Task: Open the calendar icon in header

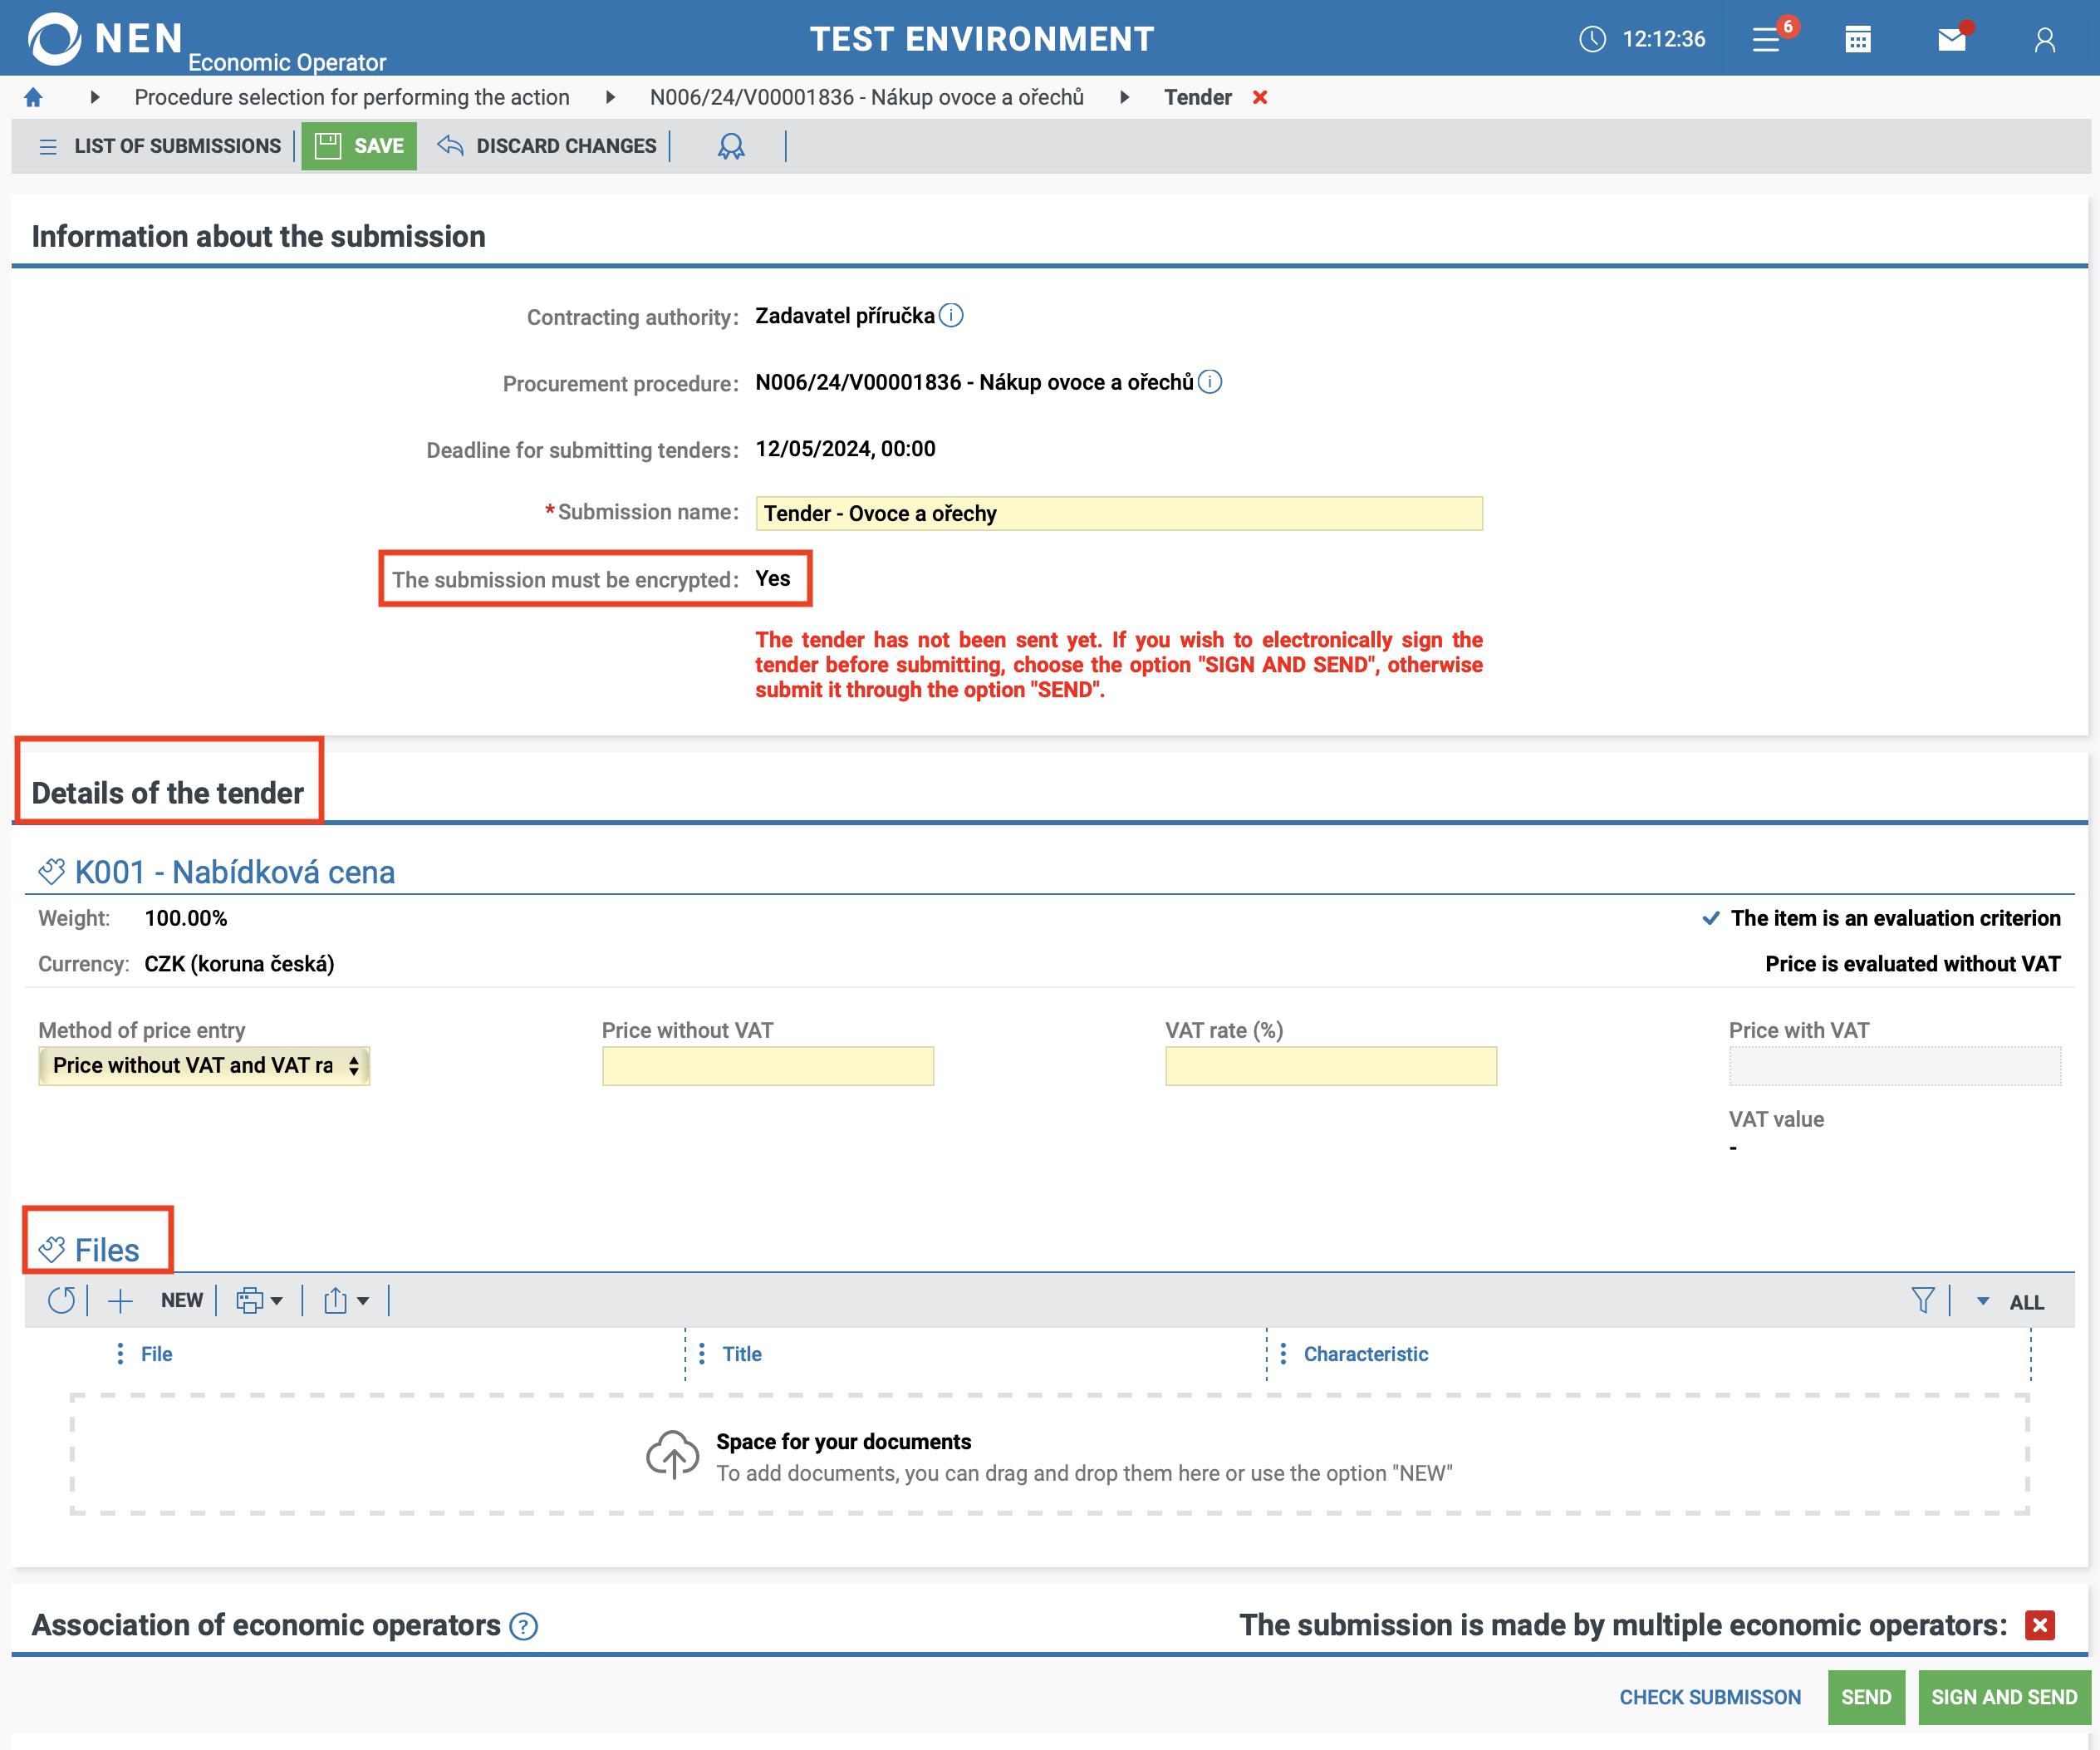Action: tap(1857, 39)
